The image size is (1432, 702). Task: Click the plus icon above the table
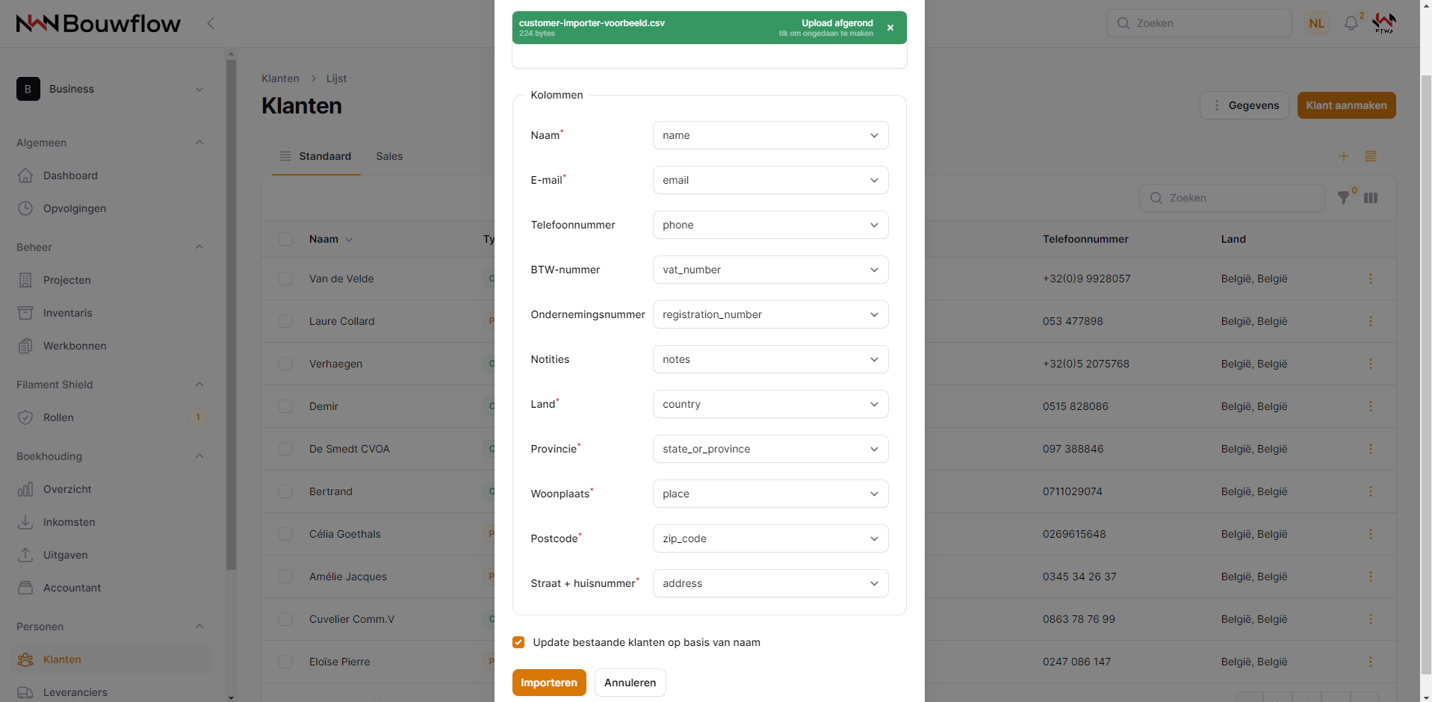(1343, 156)
